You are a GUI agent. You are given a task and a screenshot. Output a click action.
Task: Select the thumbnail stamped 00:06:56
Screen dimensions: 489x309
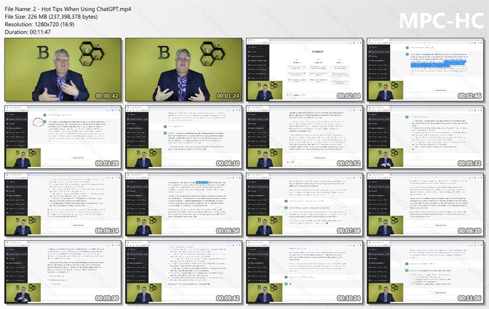[184, 205]
